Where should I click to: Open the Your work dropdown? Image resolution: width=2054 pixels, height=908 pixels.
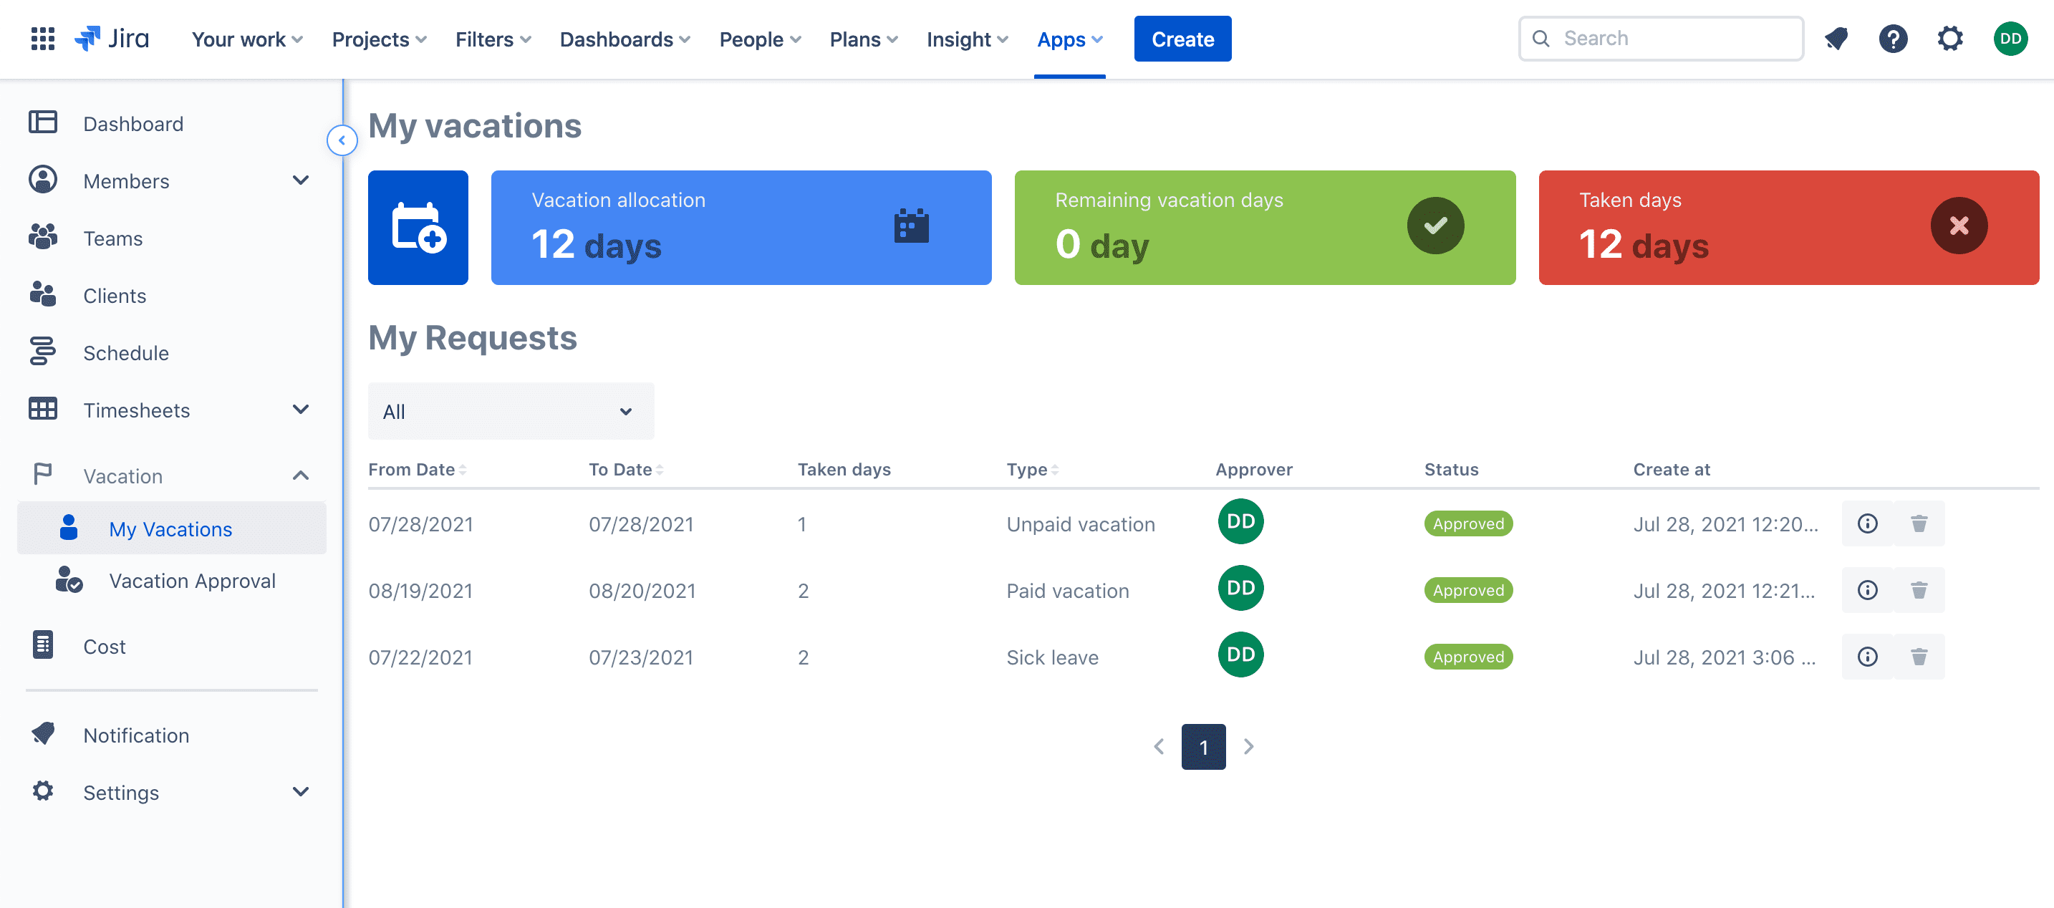[x=247, y=39]
